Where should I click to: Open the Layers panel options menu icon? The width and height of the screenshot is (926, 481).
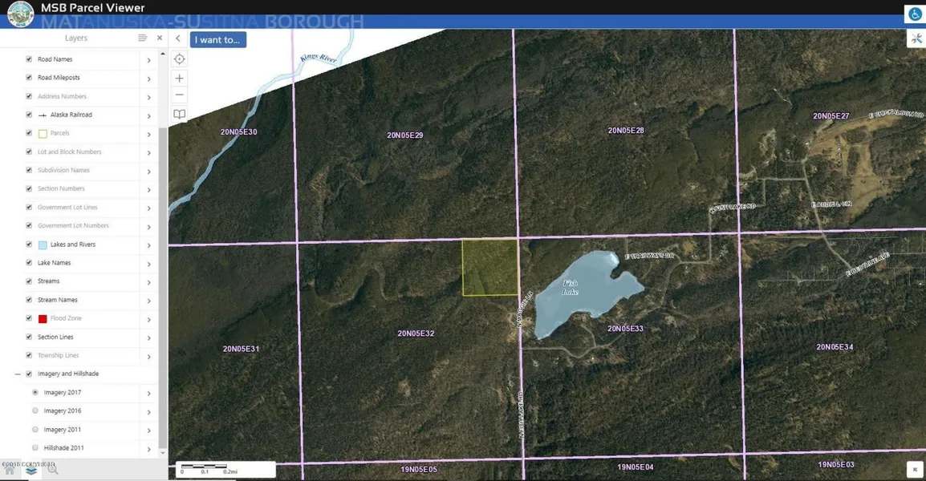click(x=142, y=38)
